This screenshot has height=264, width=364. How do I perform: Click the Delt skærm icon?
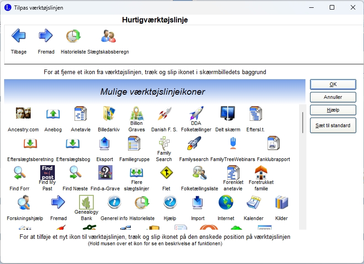[x=227, y=114]
